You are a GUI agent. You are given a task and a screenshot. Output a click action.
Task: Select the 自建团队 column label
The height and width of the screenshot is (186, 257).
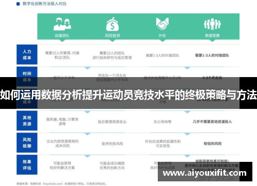click(x=62, y=35)
